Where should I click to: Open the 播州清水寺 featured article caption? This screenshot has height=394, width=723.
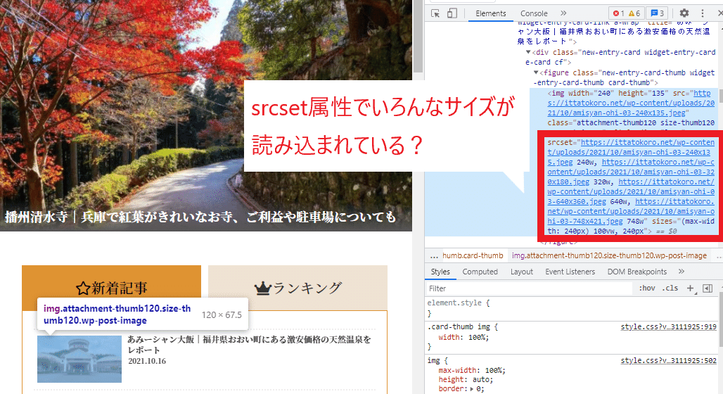click(200, 217)
